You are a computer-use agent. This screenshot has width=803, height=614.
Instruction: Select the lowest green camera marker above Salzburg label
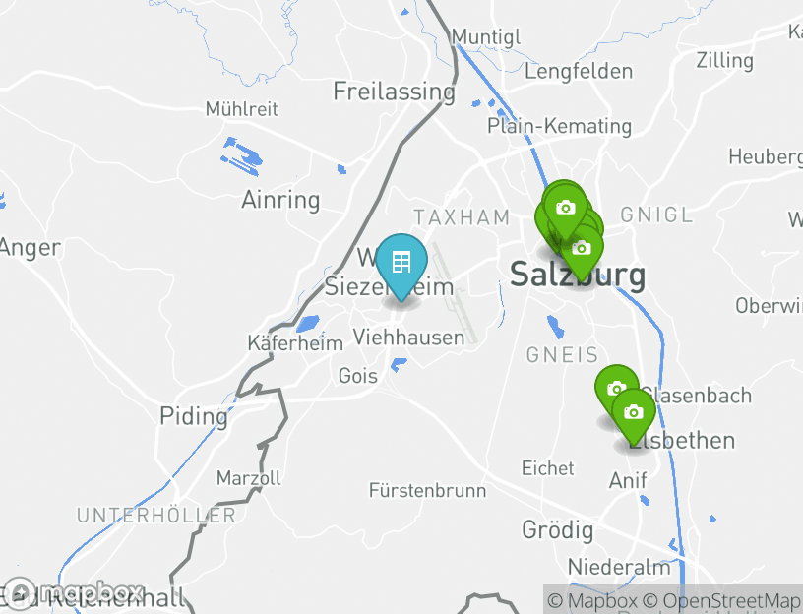[582, 251]
